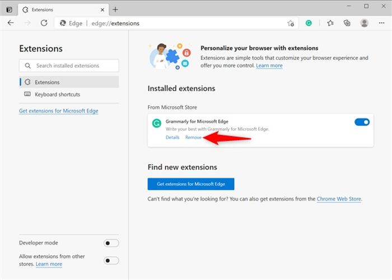The width and height of the screenshot is (392, 280).
Task: Switch to the Extensions browser tab
Action: [63, 10]
